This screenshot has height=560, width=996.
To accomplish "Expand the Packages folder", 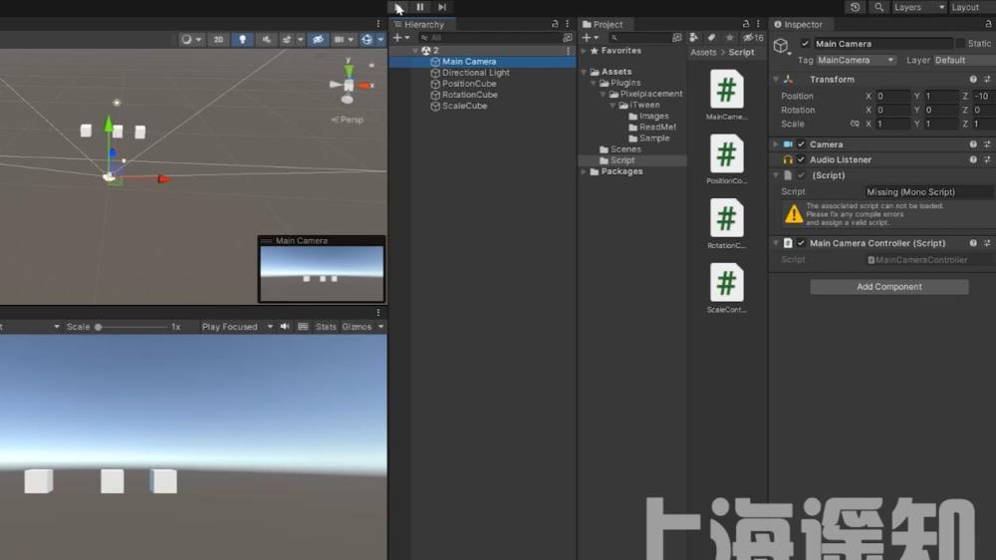I will coord(585,171).
